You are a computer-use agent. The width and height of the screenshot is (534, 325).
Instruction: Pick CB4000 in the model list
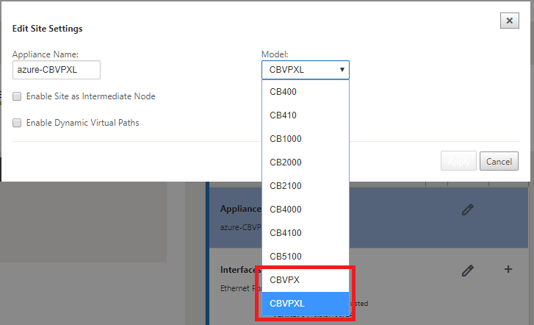pyautogui.click(x=306, y=210)
